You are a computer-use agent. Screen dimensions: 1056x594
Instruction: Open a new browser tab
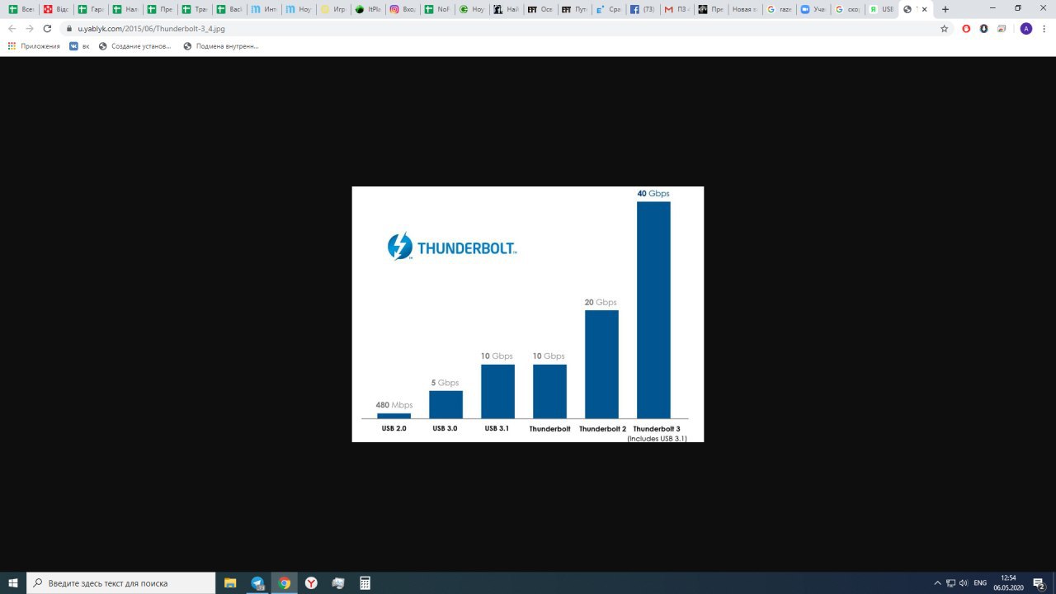pyautogui.click(x=945, y=9)
